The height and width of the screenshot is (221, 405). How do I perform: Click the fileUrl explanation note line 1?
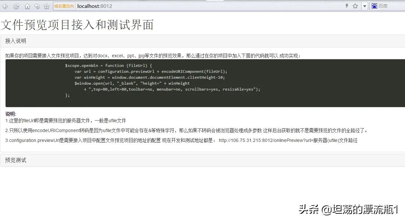click(x=65, y=121)
